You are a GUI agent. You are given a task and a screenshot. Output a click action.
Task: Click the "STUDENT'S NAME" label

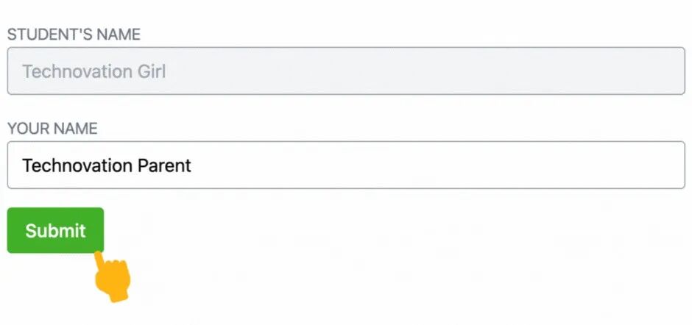coord(74,35)
